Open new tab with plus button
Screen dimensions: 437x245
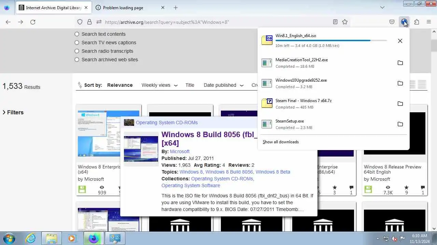pyautogui.click(x=175, y=7)
